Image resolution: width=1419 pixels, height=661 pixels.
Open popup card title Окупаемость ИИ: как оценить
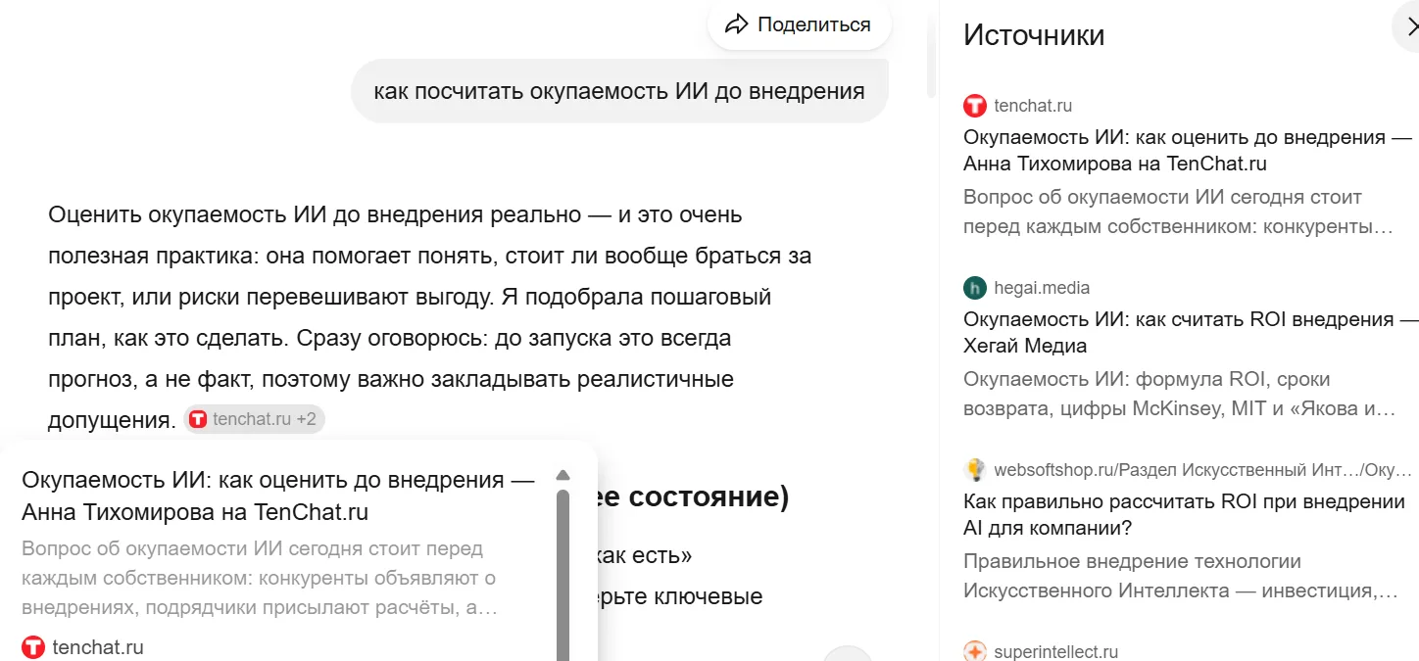tap(278, 496)
